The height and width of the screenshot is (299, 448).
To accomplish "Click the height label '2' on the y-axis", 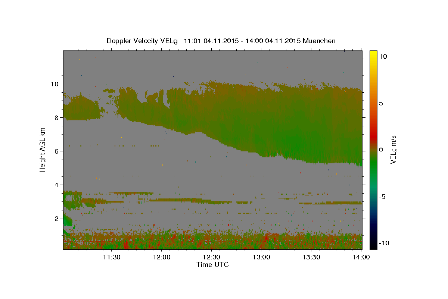I will 56,219.
